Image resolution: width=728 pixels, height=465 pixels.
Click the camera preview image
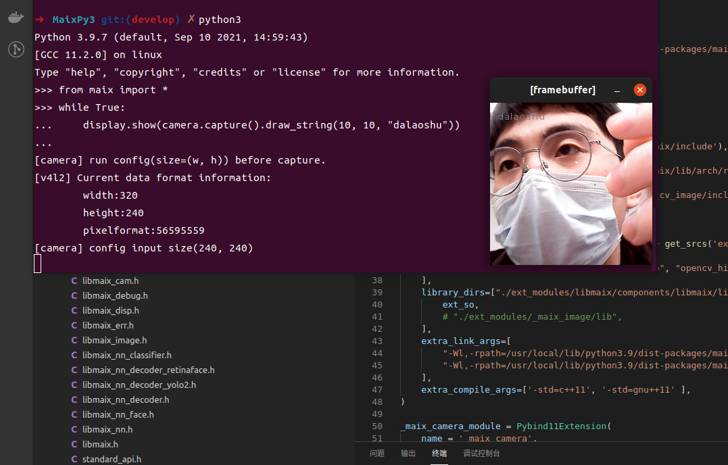pyautogui.click(x=571, y=184)
